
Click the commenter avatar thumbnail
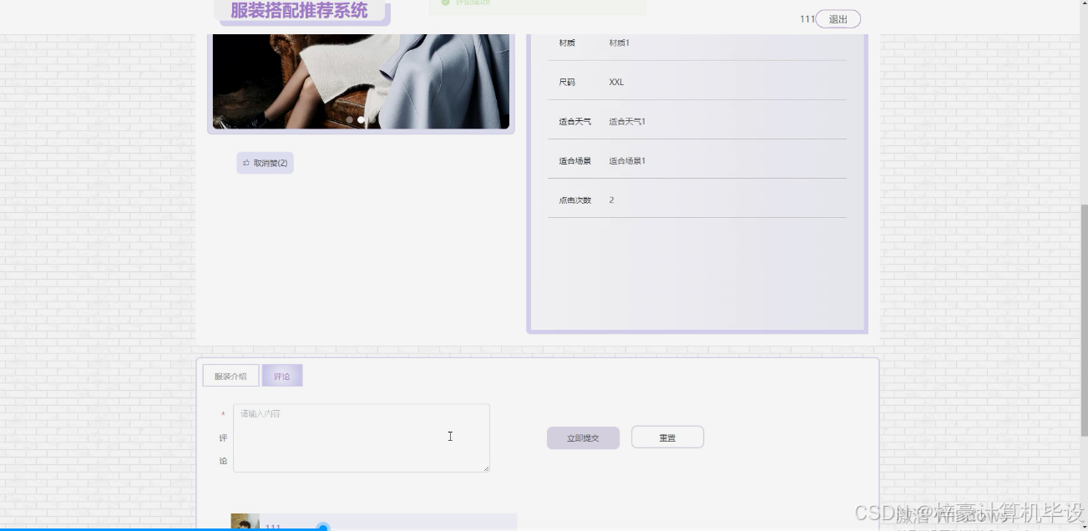(245, 523)
